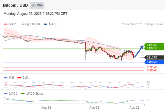Click the MACD Signal green legend marker

(23, 94)
